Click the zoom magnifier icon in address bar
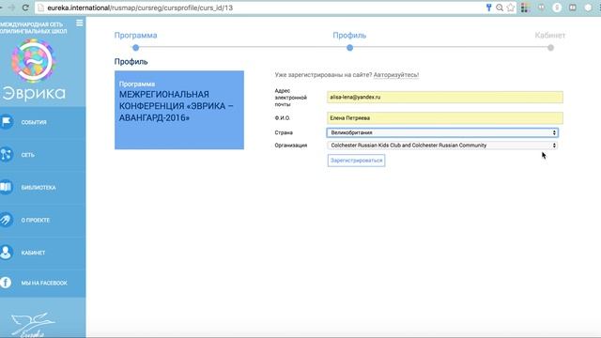The width and height of the screenshot is (601, 338). [x=500, y=8]
